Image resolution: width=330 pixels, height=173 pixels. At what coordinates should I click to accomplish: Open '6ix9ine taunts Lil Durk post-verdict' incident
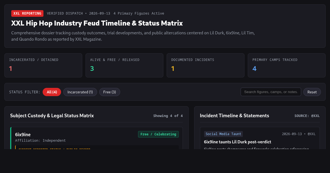point(238,142)
